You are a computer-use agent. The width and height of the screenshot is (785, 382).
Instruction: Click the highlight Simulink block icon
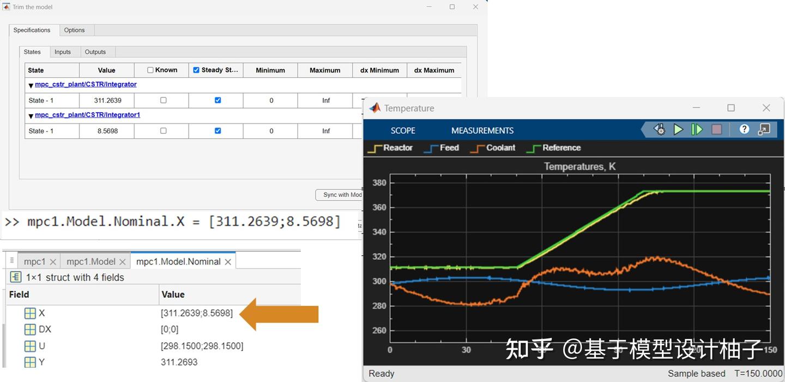coord(764,130)
